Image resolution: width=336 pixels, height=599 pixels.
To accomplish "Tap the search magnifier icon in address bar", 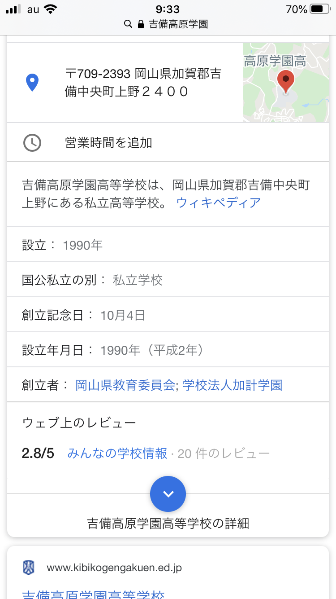I will pos(128,24).
